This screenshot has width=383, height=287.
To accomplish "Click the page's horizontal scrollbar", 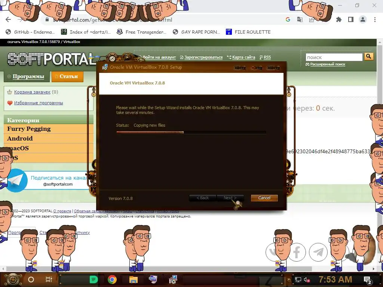I will tap(159, 269).
